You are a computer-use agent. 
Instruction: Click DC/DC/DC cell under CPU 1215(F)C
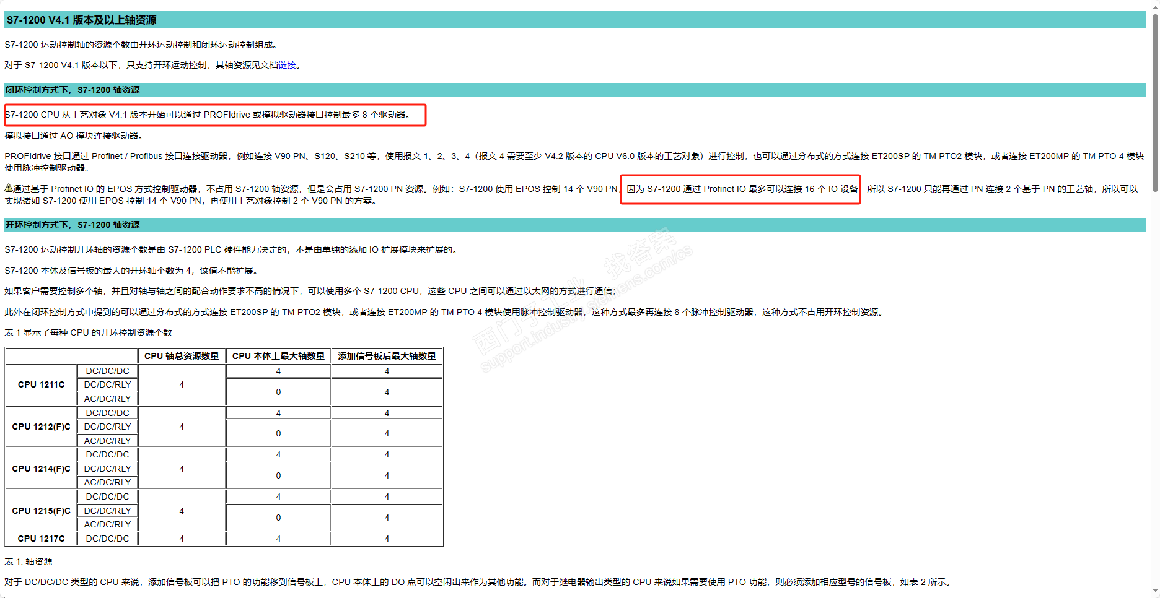click(108, 496)
